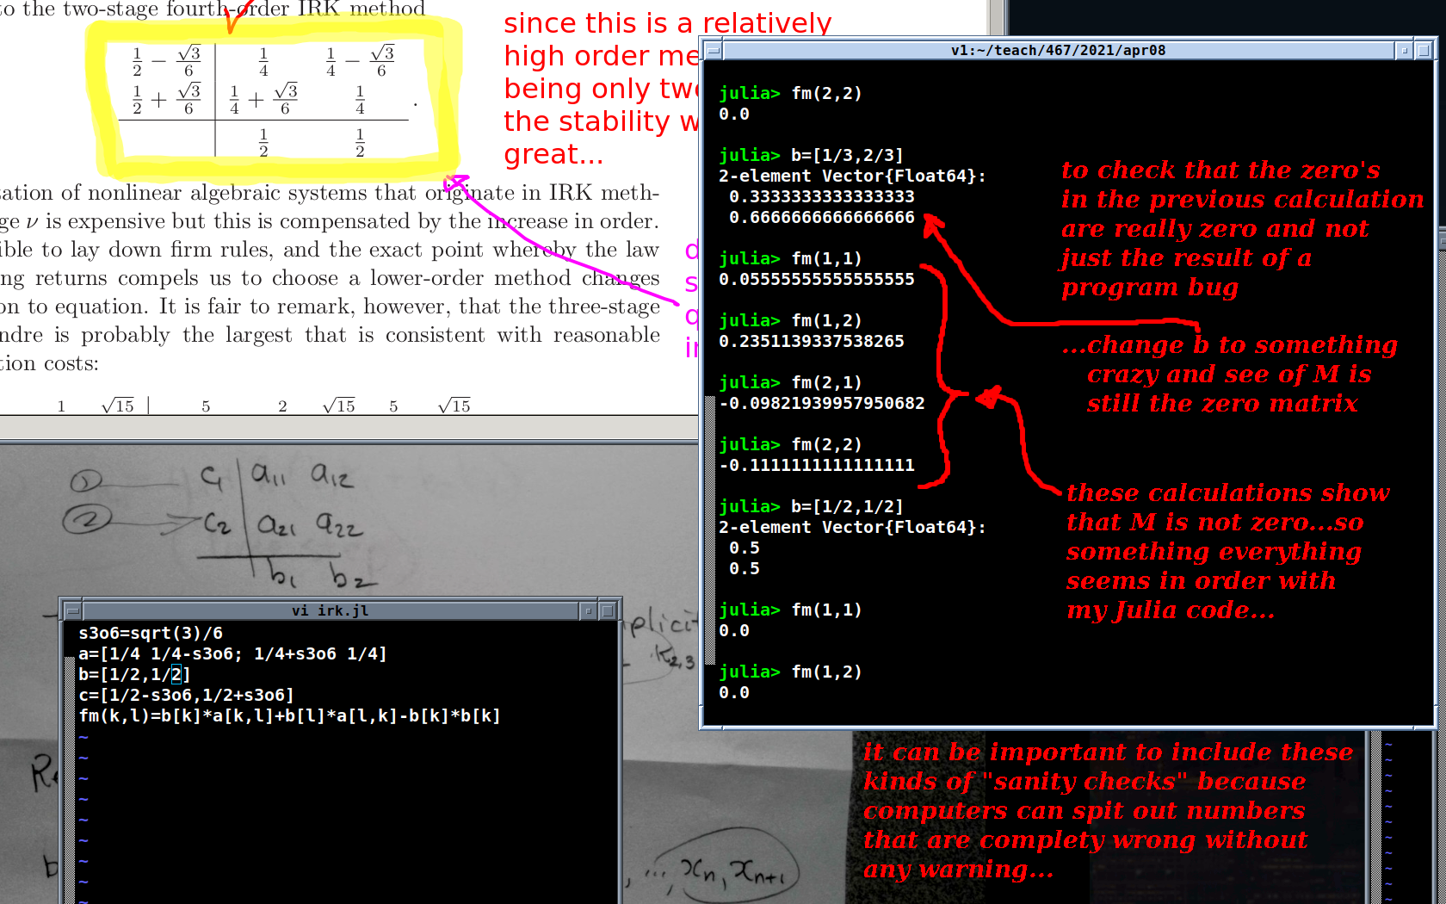The image size is (1446, 904).
Task: Minimize the v1 teach/467 terminal window
Action: pos(1404,51)
